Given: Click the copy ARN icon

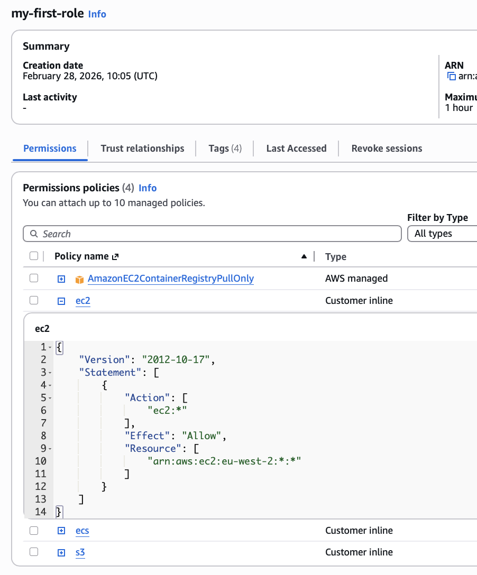Looking at the screenshot, I should click(451, 76).
